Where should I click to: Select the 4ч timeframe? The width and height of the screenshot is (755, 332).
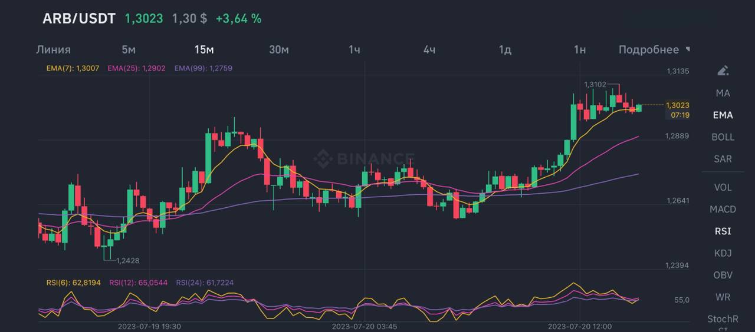point(429,49)
